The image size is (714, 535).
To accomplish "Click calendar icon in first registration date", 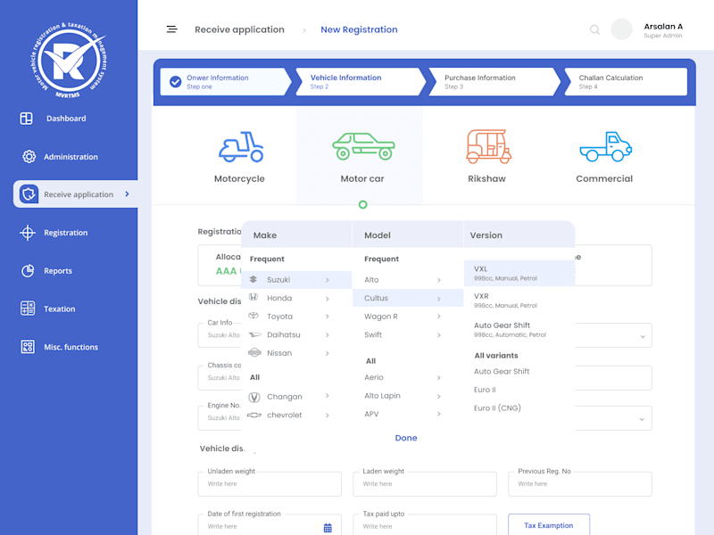I will pyautogui.click(x=328, y=528).
